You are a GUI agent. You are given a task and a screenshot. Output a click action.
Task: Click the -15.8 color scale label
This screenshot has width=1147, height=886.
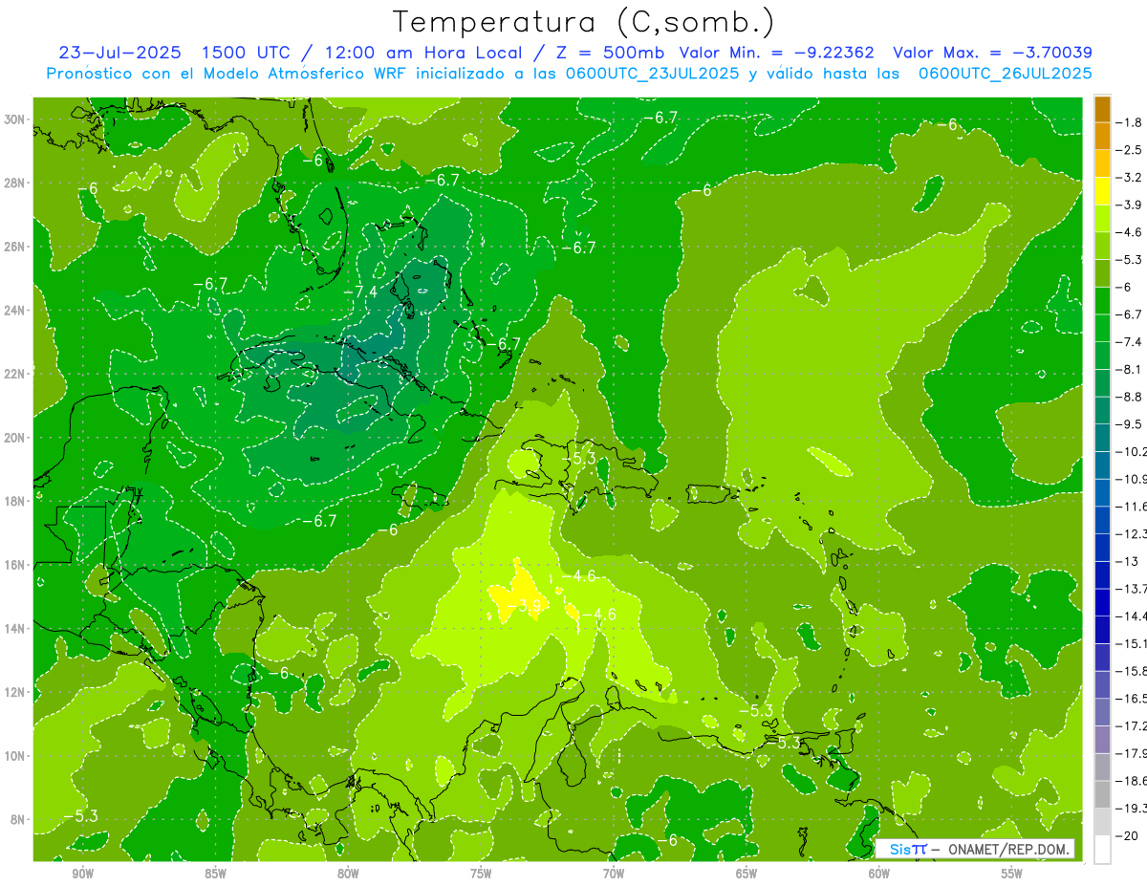click(x=1132, y=671)
